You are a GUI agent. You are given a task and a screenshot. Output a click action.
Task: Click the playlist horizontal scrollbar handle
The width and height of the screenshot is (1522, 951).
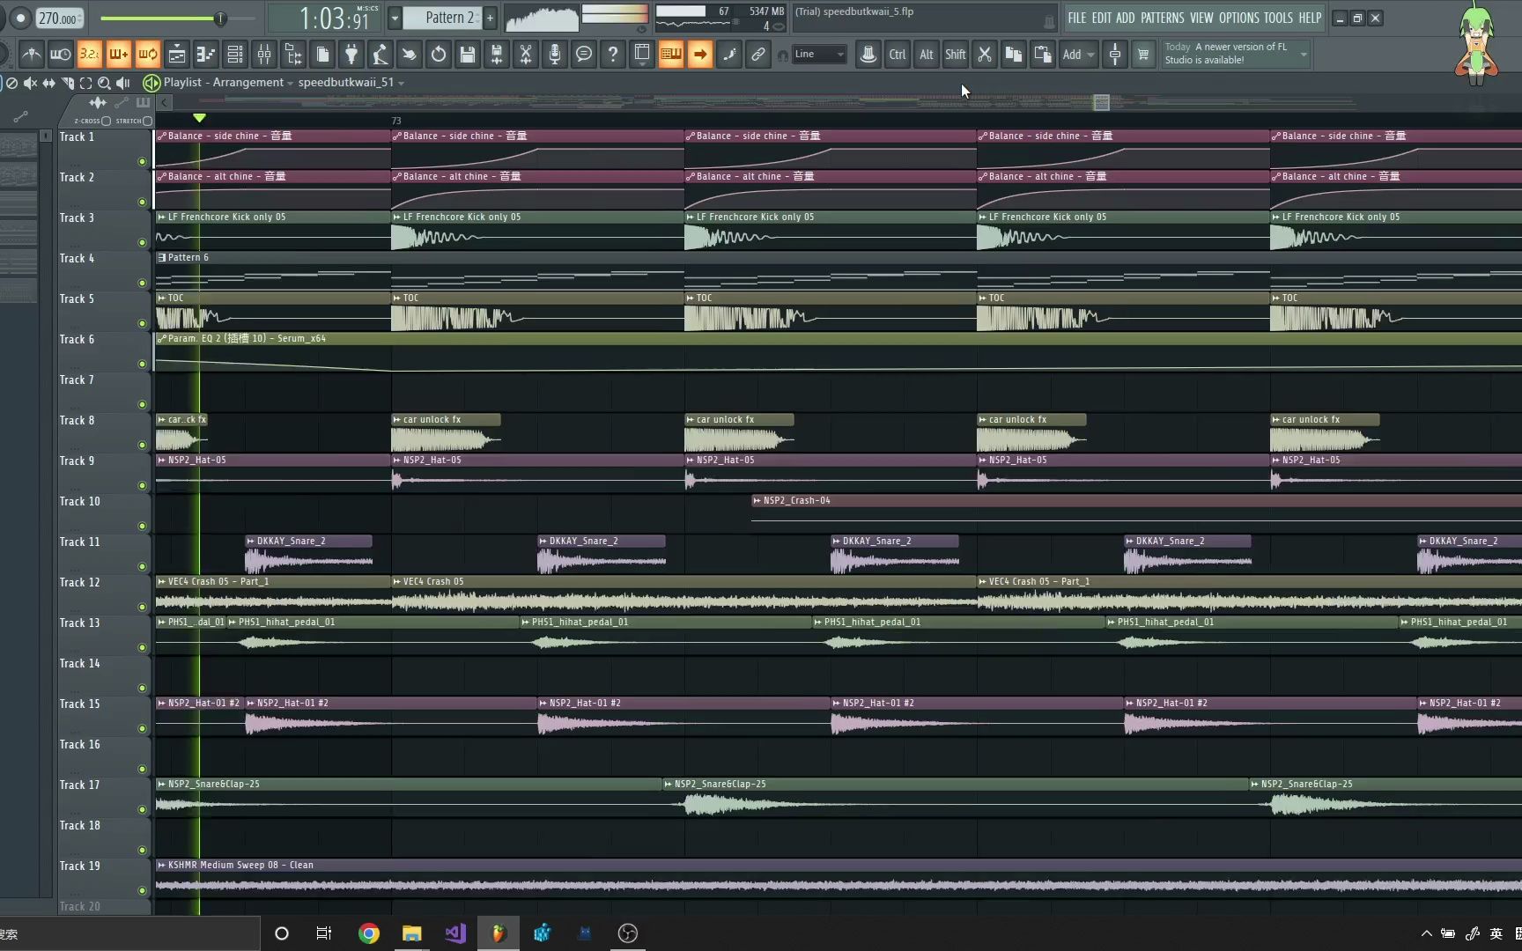tap(1101, 103)
